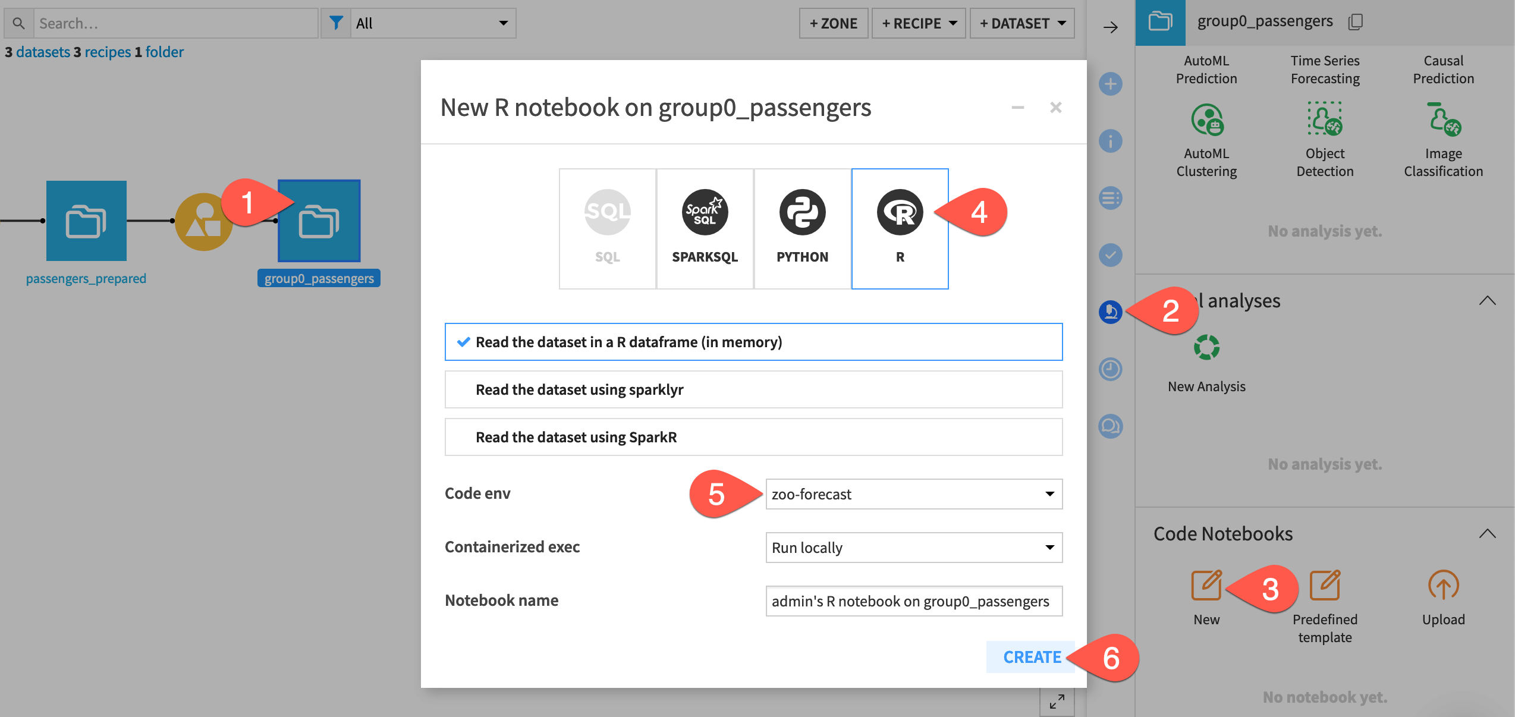Open the recipes count link
Image resolution: width=1515 pixels, height=717 pixels.
click(x=108, y=52)
